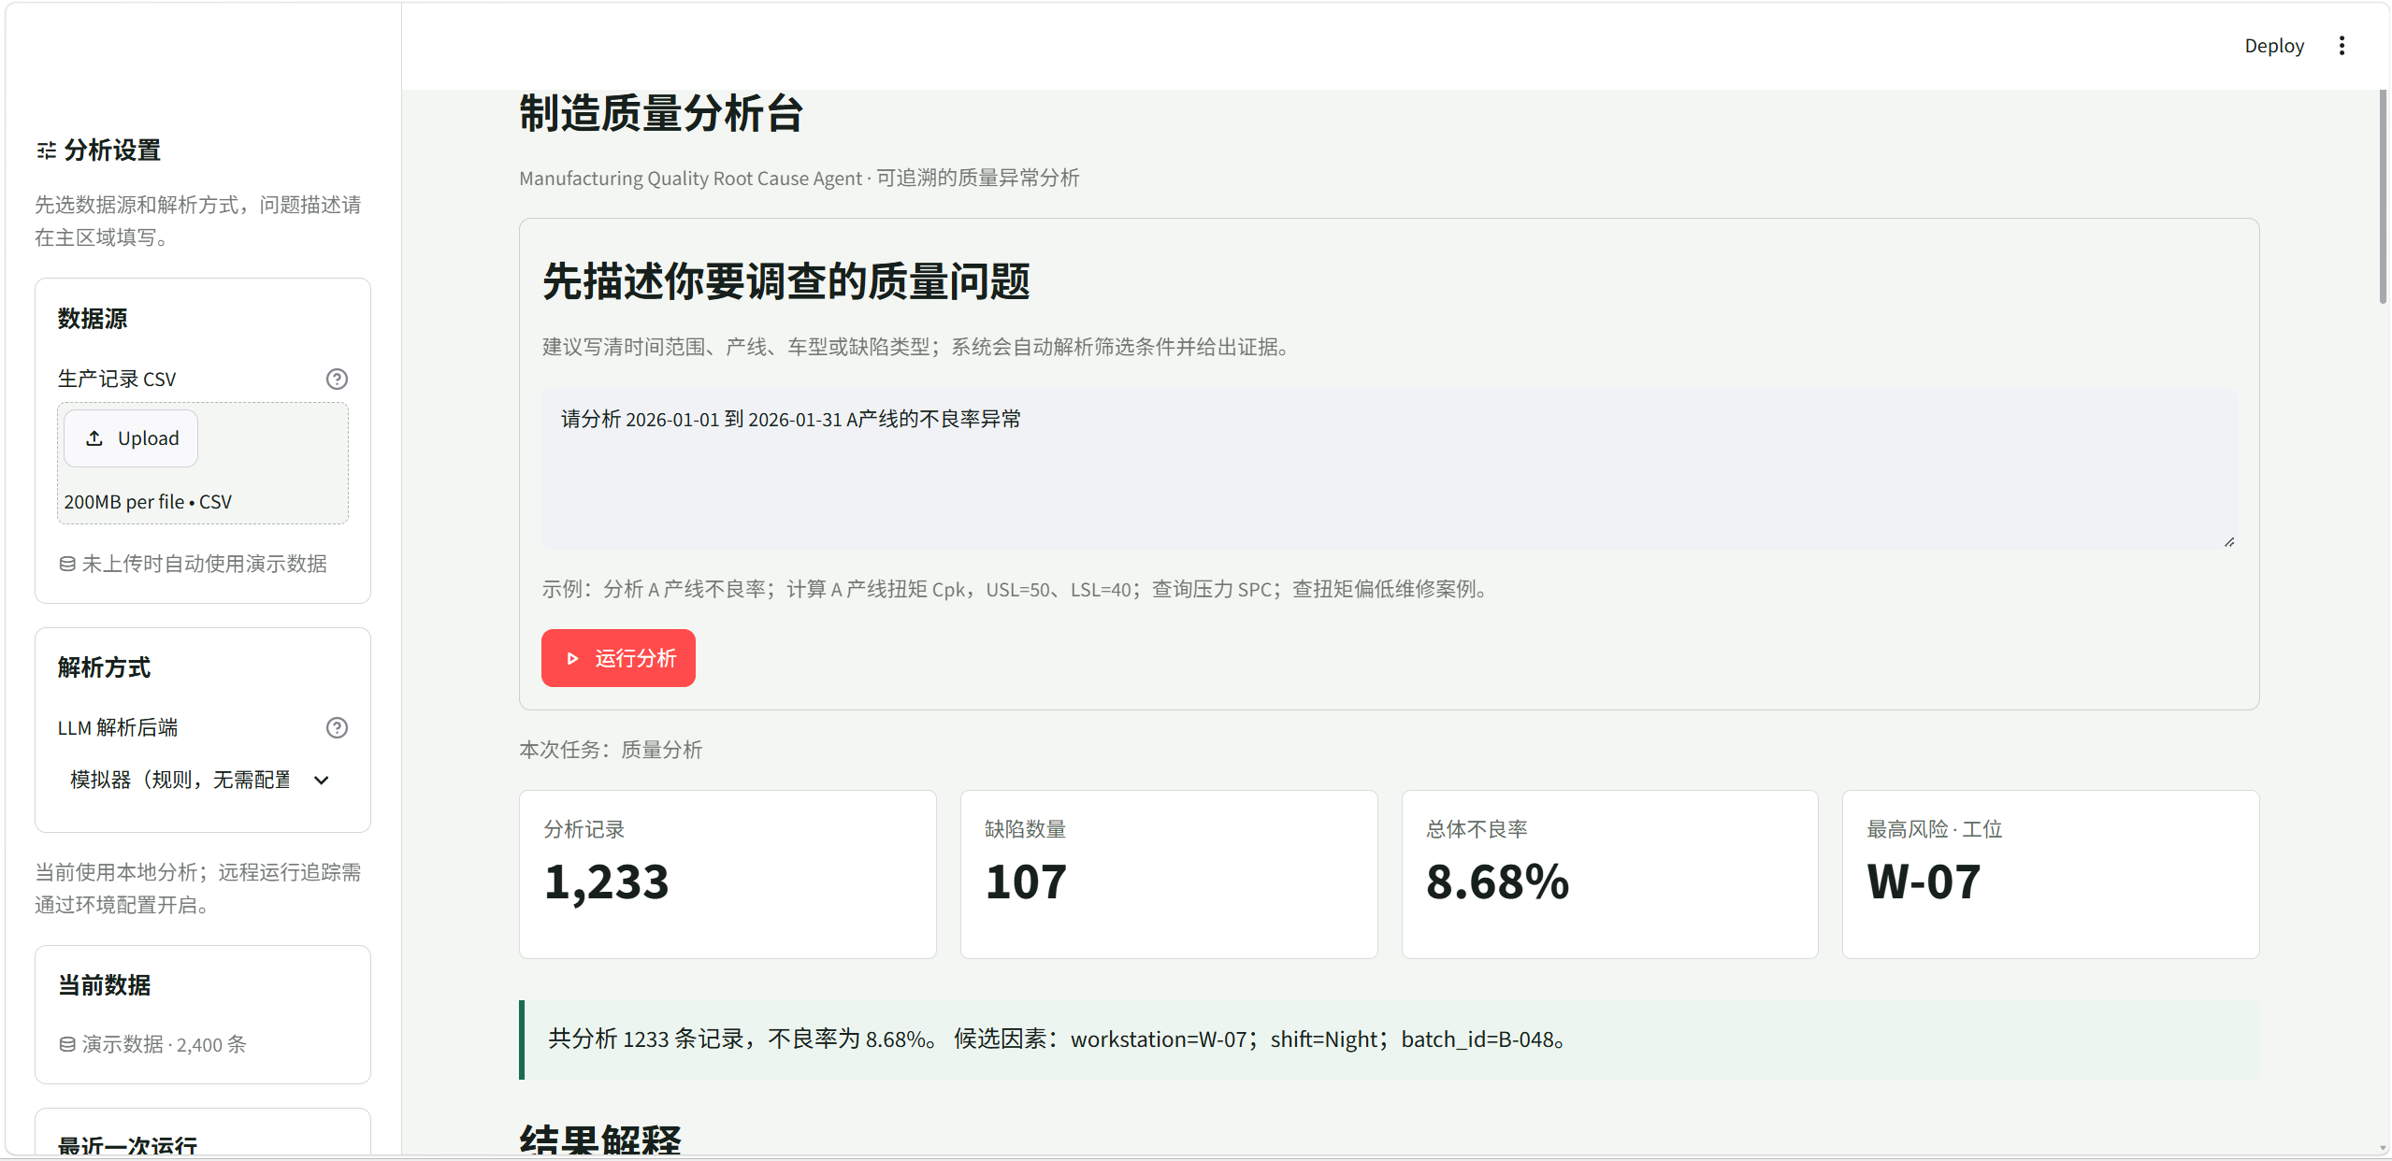Open the LLM 解析后端 dropdown
2392x1161 pixels.
coord(202,780)
